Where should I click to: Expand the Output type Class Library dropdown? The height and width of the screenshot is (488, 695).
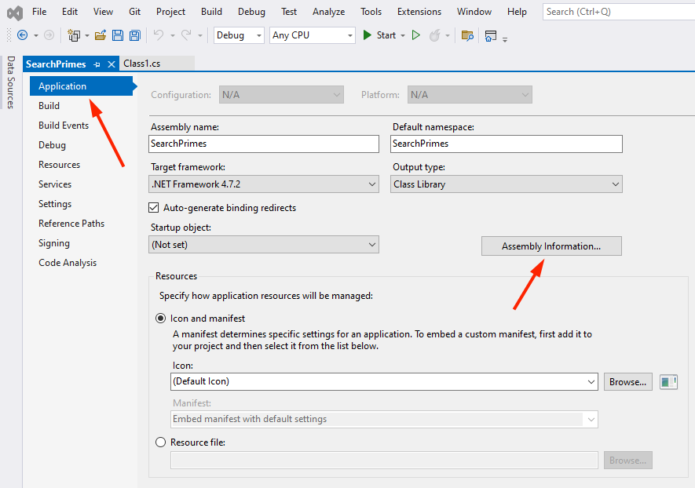tap(507, 184)
